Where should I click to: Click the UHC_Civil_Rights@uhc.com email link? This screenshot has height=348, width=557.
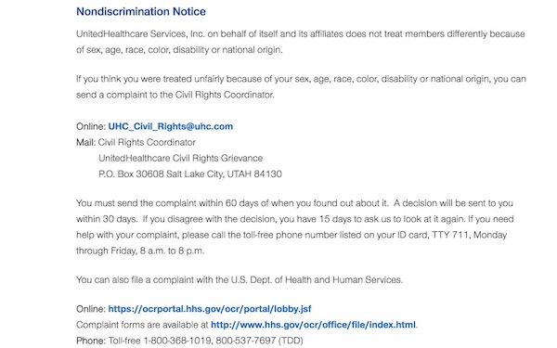pos(171,126)
